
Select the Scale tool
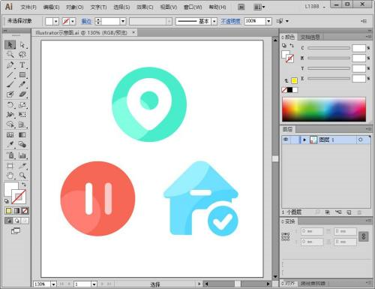(22, 105)
